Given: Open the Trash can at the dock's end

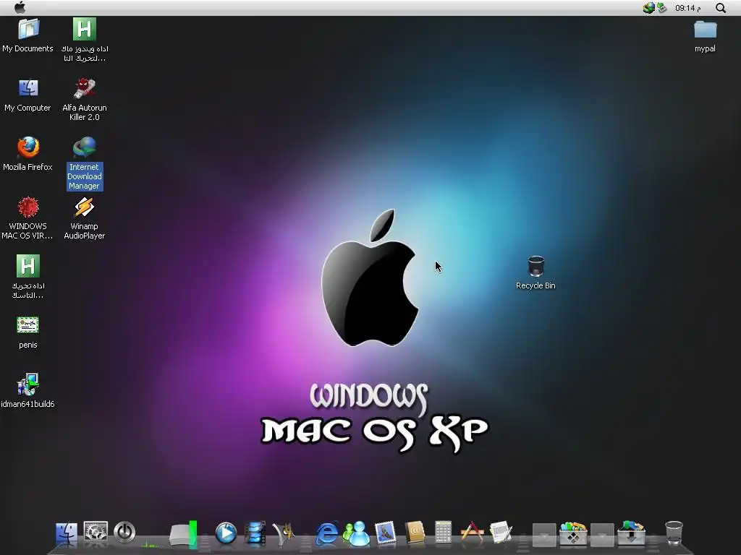Looking at the screenshot, I should coord(674,533).
